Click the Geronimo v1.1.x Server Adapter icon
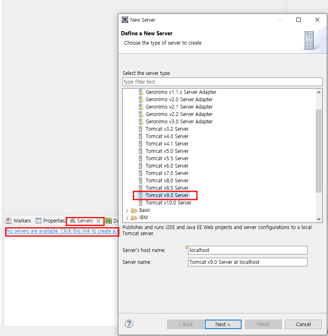This screenshot has height=336, width=328. click(x=141, y=92)
